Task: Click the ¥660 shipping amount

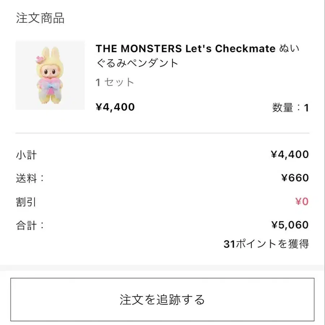Action: point(295,178)
